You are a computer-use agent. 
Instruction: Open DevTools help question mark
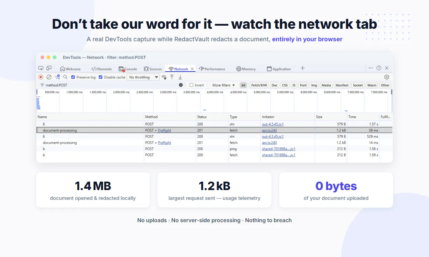coord(379,68)
